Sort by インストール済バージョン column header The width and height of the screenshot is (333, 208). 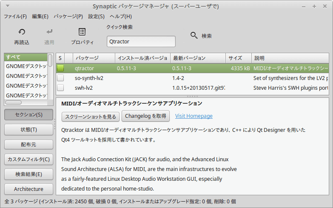tap(143, 58)
